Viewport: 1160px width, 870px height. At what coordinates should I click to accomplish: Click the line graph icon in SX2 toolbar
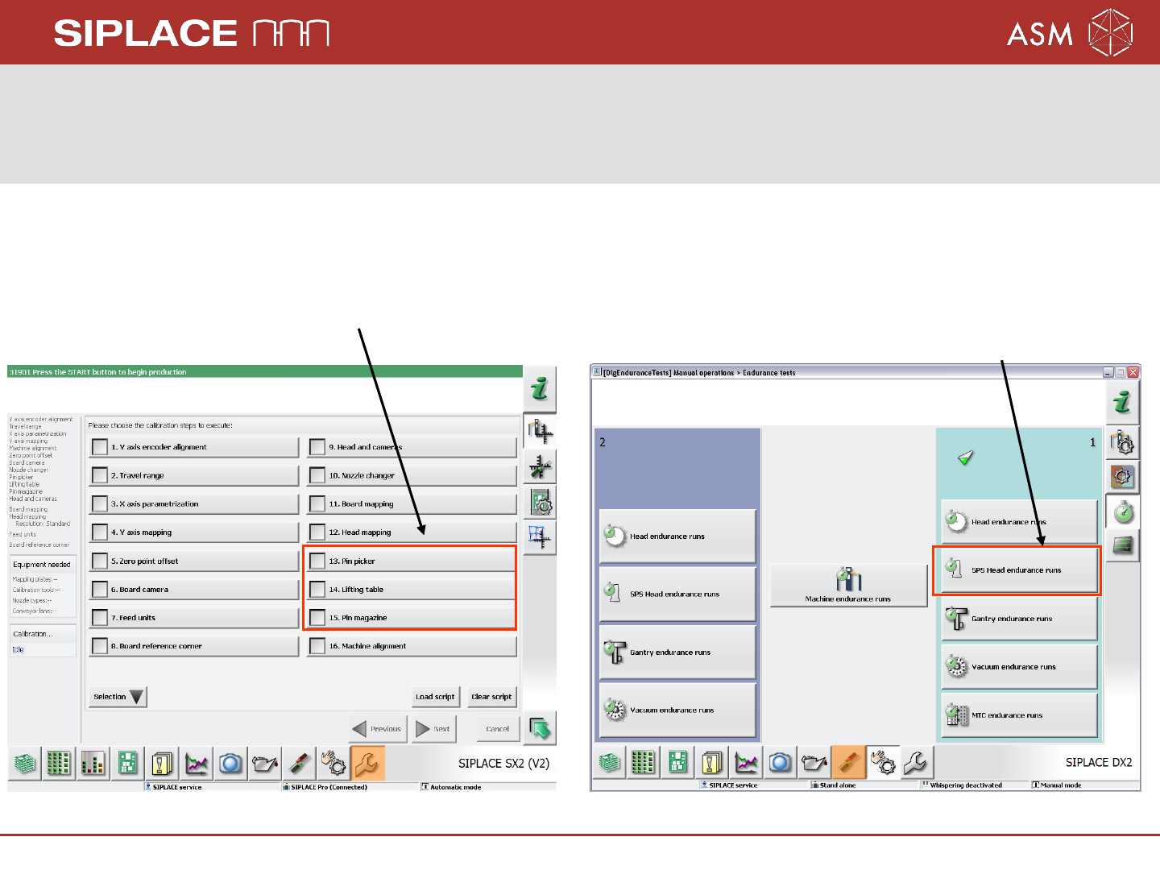click(x=197, y=763)
